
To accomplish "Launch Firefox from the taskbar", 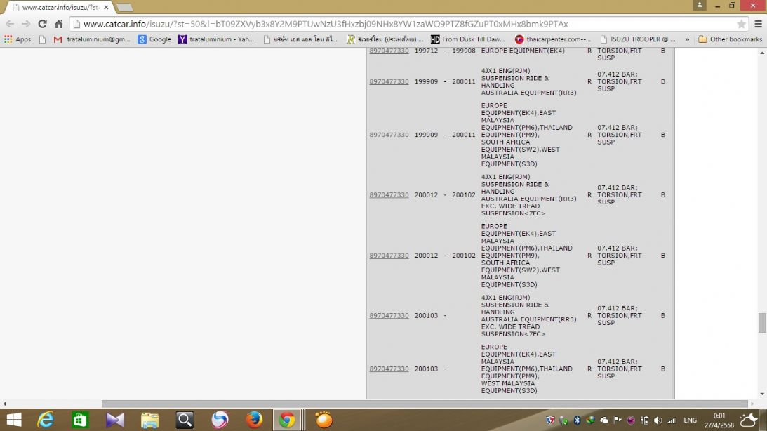I will [254, 420].
